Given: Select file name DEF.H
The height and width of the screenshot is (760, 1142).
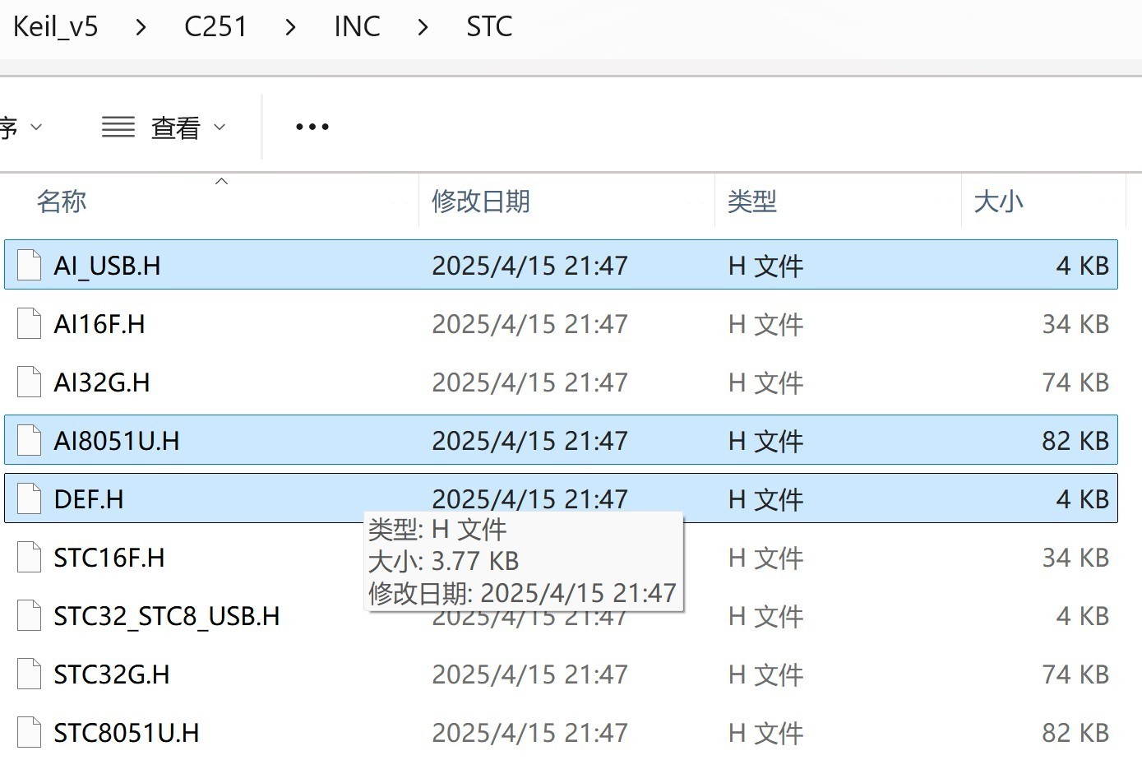Looking at the screenshot, I should pos(89,499).
